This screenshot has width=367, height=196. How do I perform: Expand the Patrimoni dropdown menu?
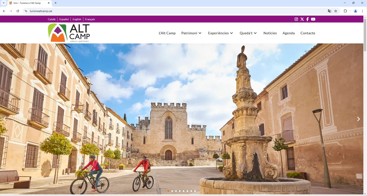click(191, 33)
